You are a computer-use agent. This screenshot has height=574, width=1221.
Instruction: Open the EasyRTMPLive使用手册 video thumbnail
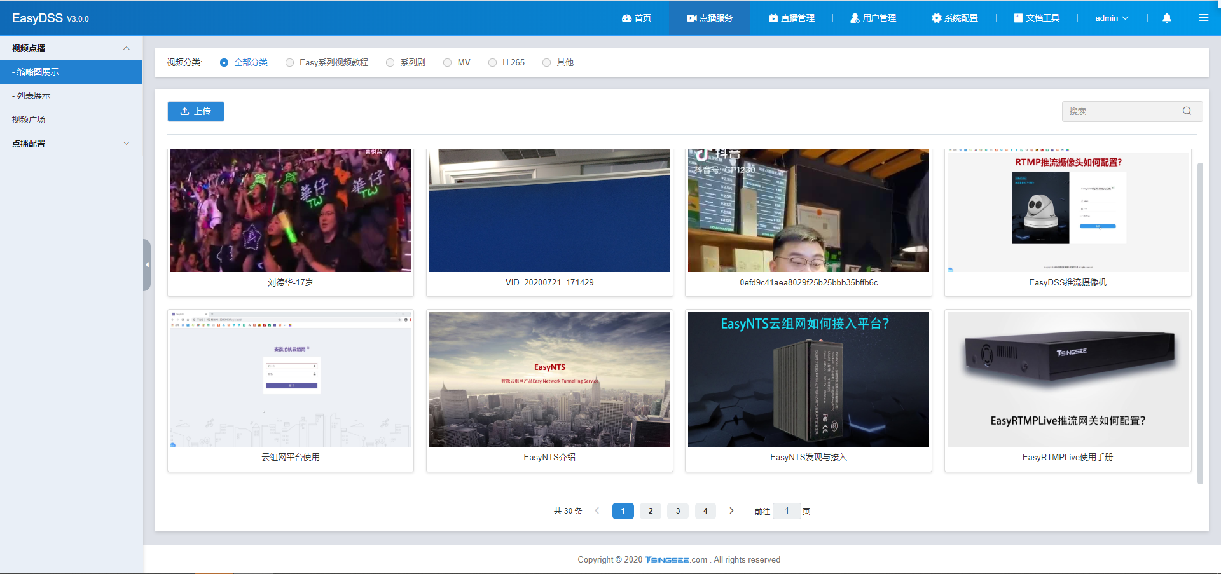(1068, 379)
